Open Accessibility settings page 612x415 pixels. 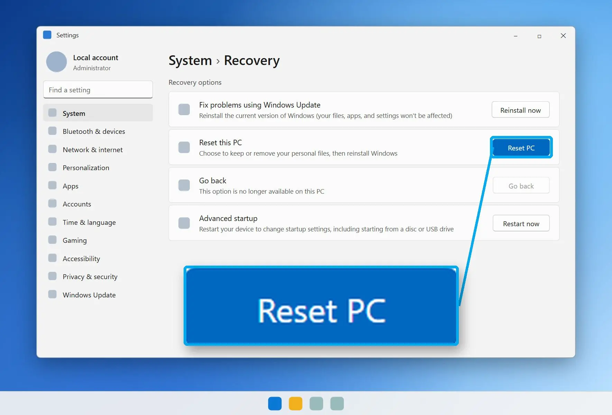(x=98, y=258)
